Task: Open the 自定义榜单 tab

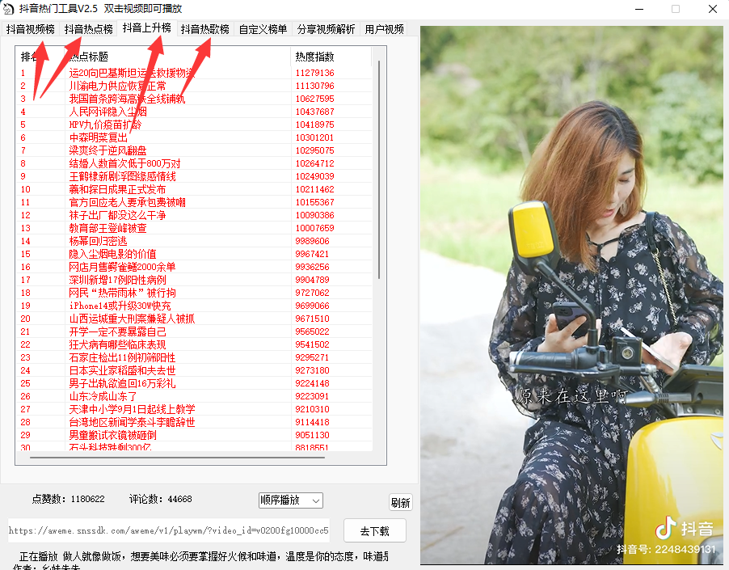Action: coord(263,29)
